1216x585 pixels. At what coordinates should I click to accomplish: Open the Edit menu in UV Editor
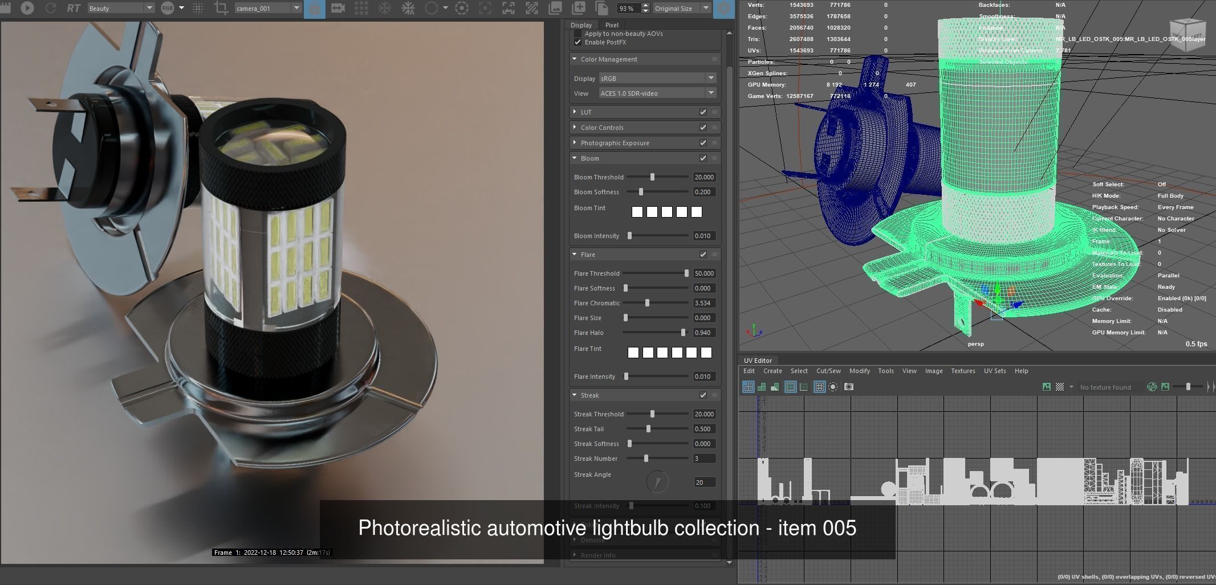[x=749, y=371]
